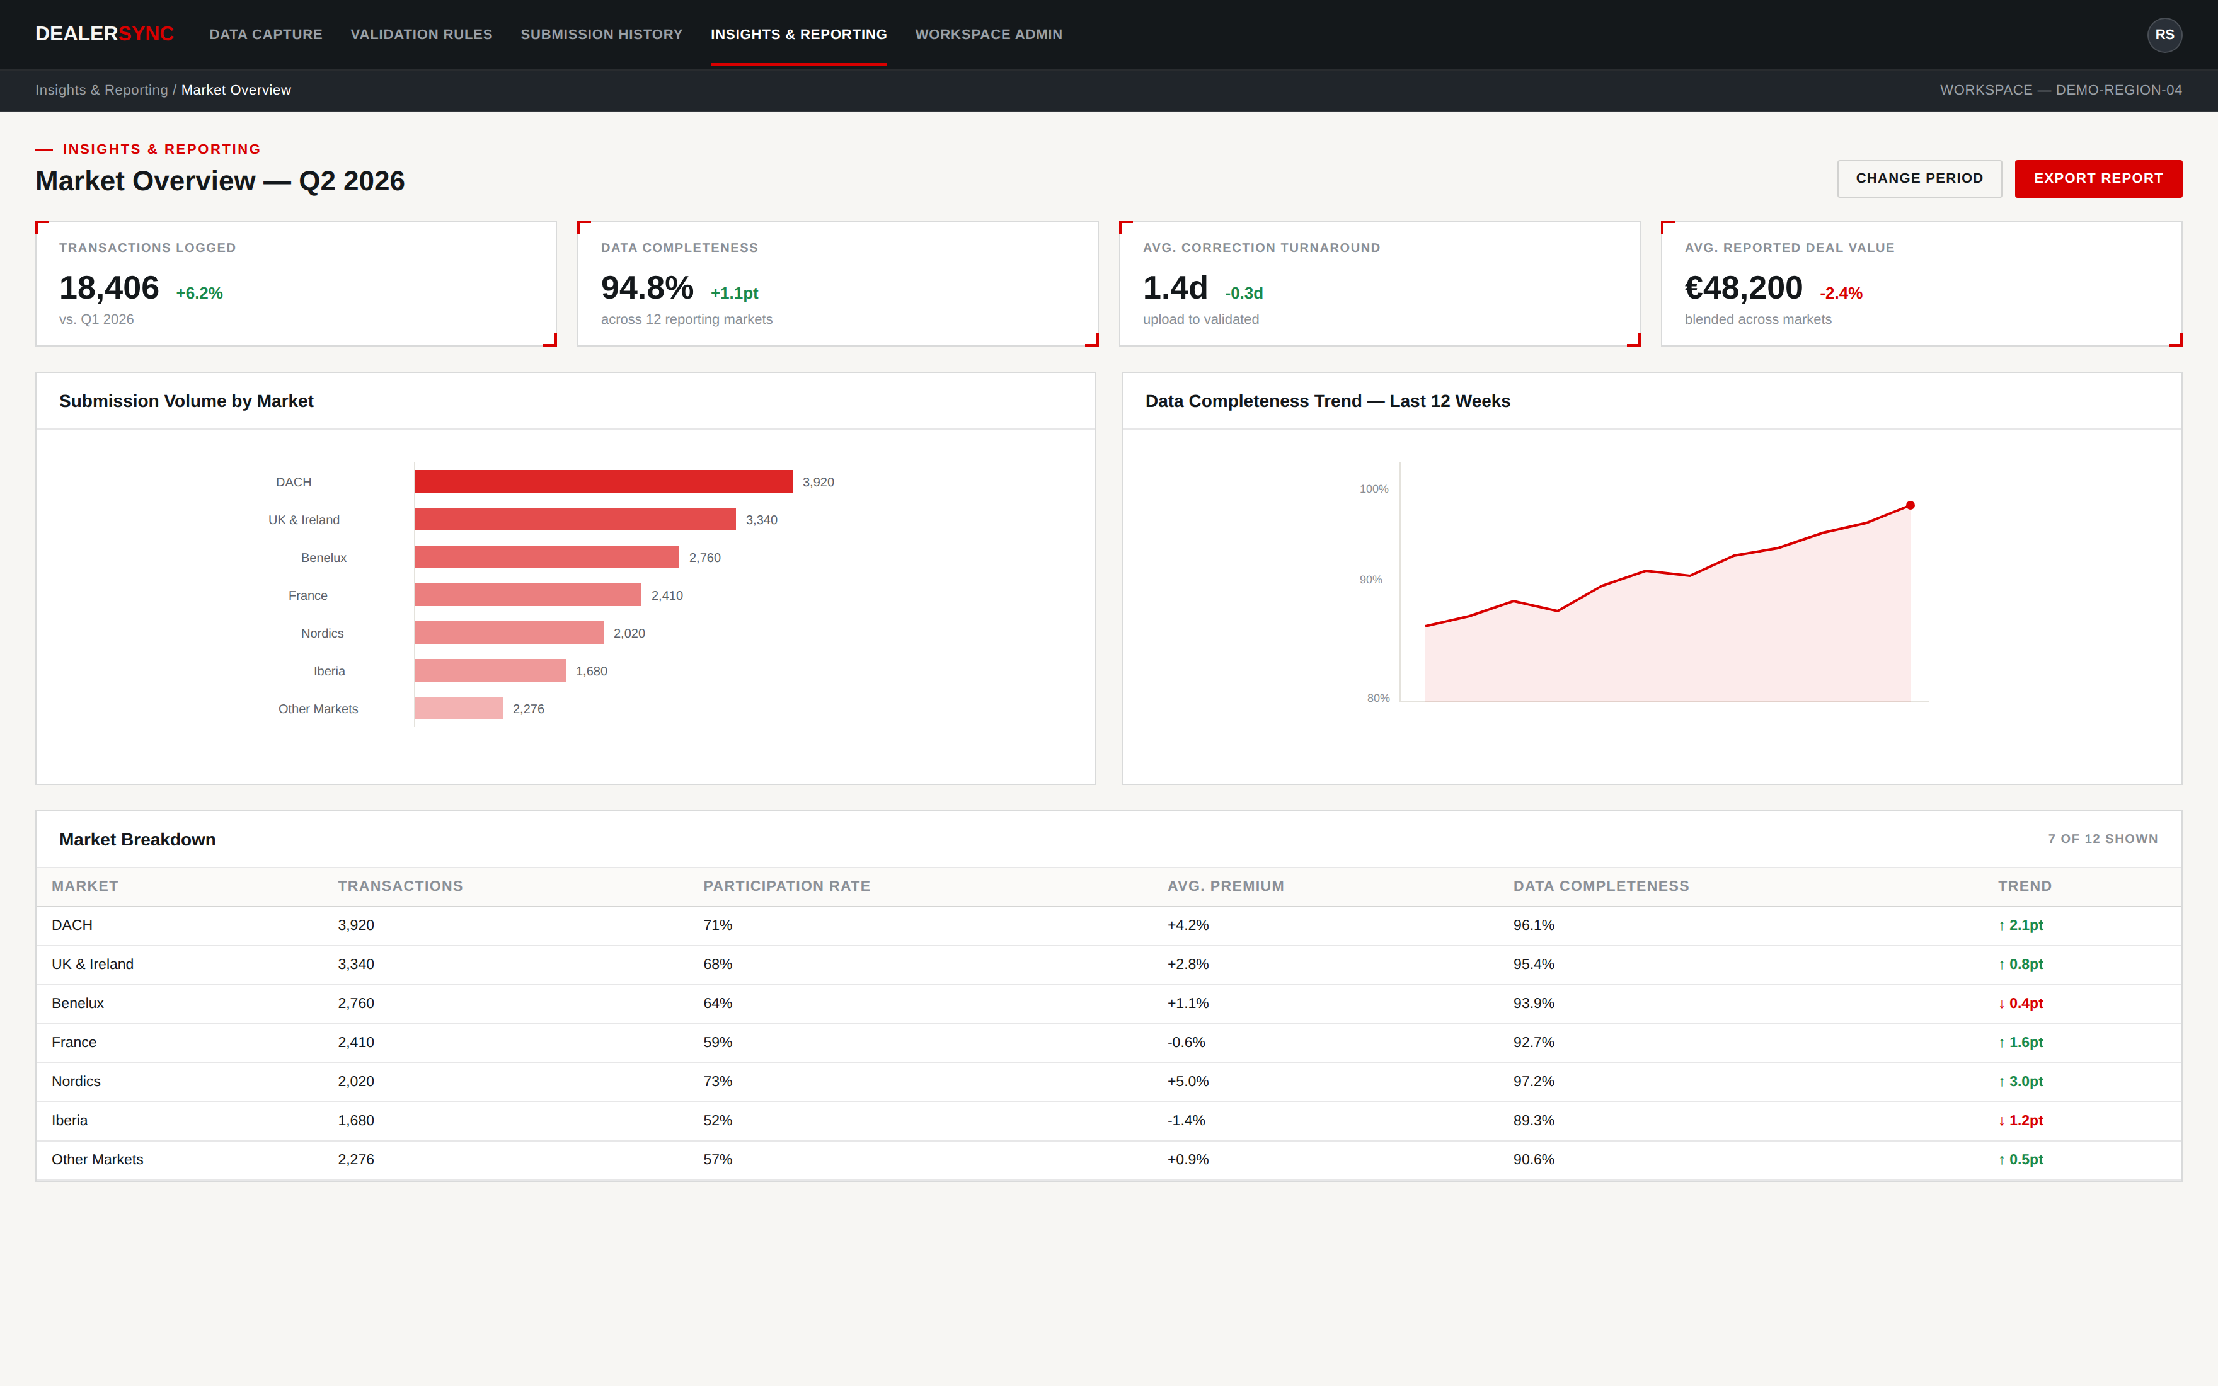The image size is (2218, 1386).
Task: Click France avg. premium -0.6%
Action: click(x=1186, y=1042)
